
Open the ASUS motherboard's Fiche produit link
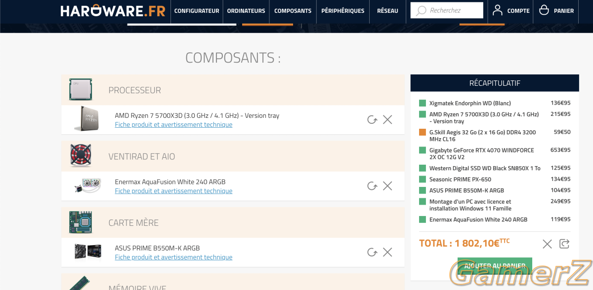pyautogui.click(x=173, y=257)
